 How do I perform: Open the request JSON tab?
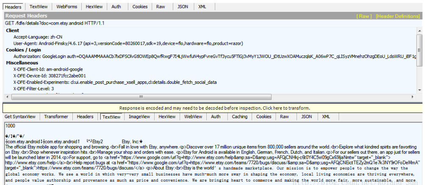click(183, 7)
